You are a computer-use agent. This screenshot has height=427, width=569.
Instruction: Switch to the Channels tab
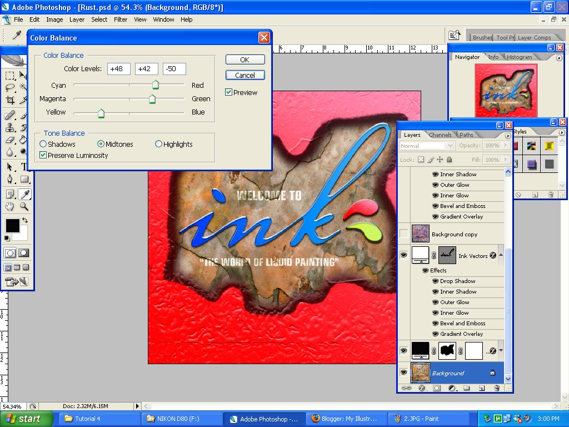440,135
